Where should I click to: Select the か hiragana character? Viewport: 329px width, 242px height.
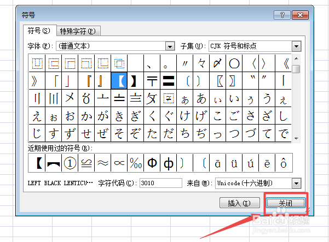86,116
